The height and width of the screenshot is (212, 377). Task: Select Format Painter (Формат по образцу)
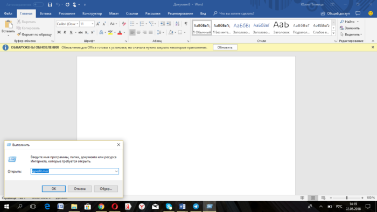coord(34,34)
